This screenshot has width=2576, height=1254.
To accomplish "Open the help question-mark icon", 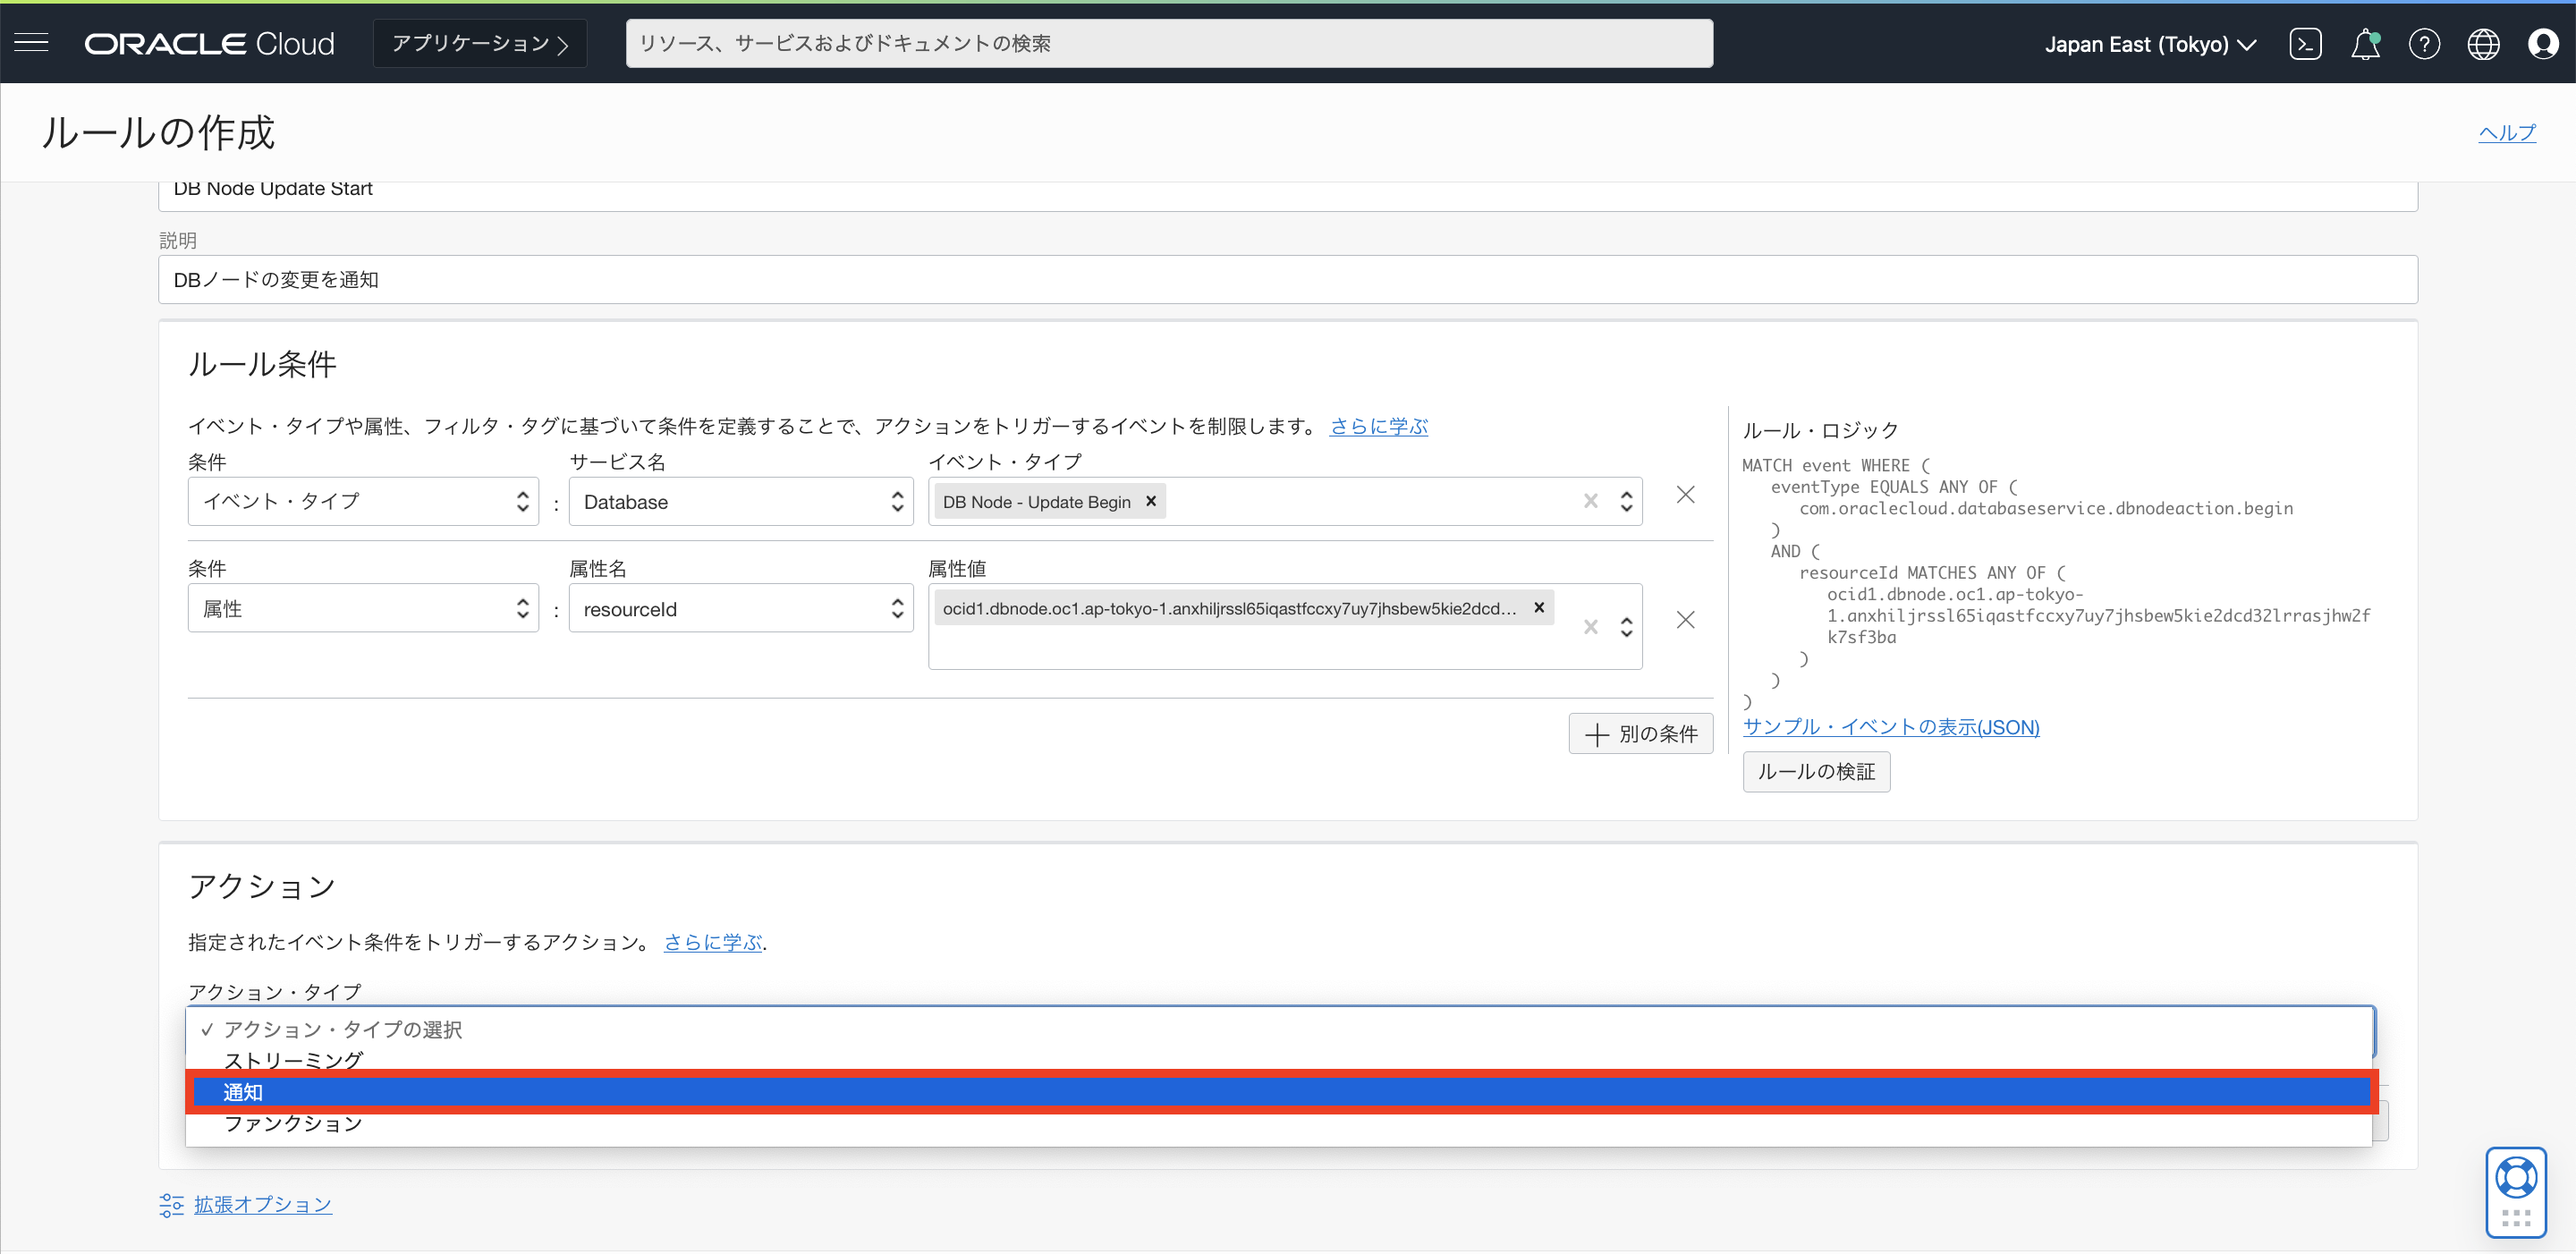I will 2424,43.
